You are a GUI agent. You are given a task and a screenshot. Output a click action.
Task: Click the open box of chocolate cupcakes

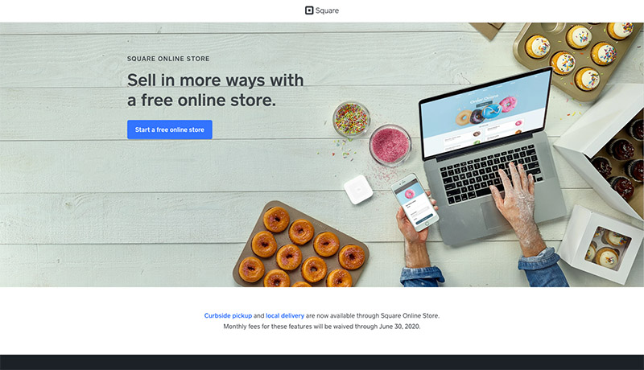click(609, 154)
